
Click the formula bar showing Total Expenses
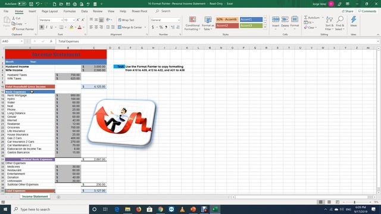(216, 41)
